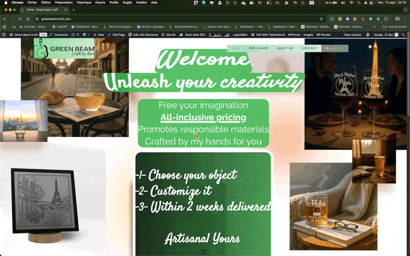Open the ChatGPT bookmark

(60, 27)
